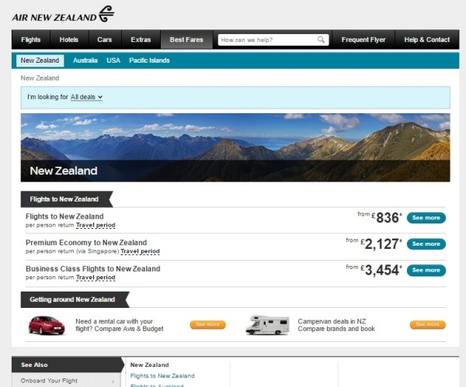The width and height of the screenshot is (466, 387).
Task: Expand Onboard Your Flight sidebar item
Action: click(65, 381)
